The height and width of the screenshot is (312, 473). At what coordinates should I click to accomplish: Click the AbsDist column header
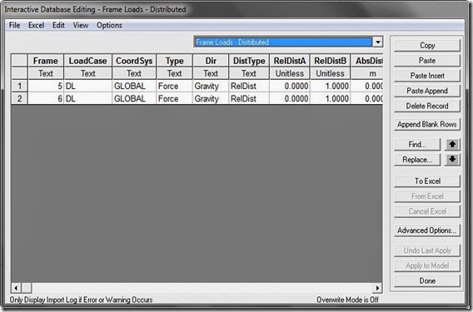(x=367, y=61)
